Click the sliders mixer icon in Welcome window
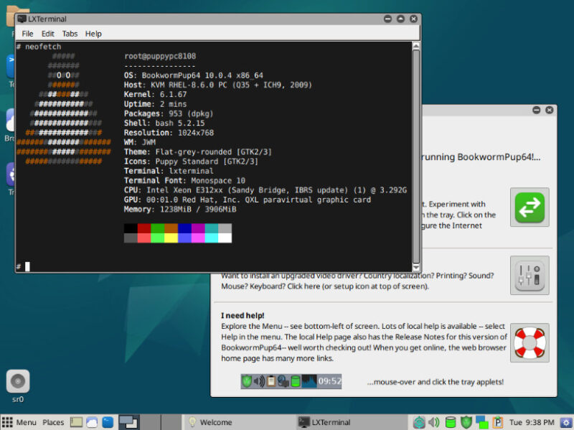The height and width of the screenshot is (430, 574). point(530,274)
